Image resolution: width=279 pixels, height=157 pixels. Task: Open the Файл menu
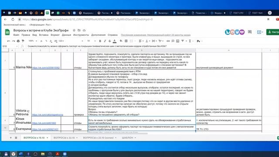click(x=16, y=35)
